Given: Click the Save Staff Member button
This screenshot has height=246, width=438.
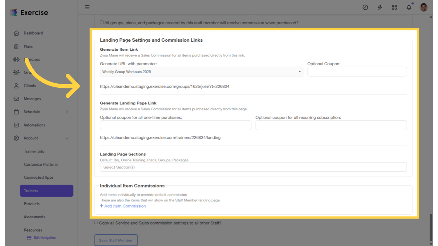Looking at the screenshot, I should point(116,240).
